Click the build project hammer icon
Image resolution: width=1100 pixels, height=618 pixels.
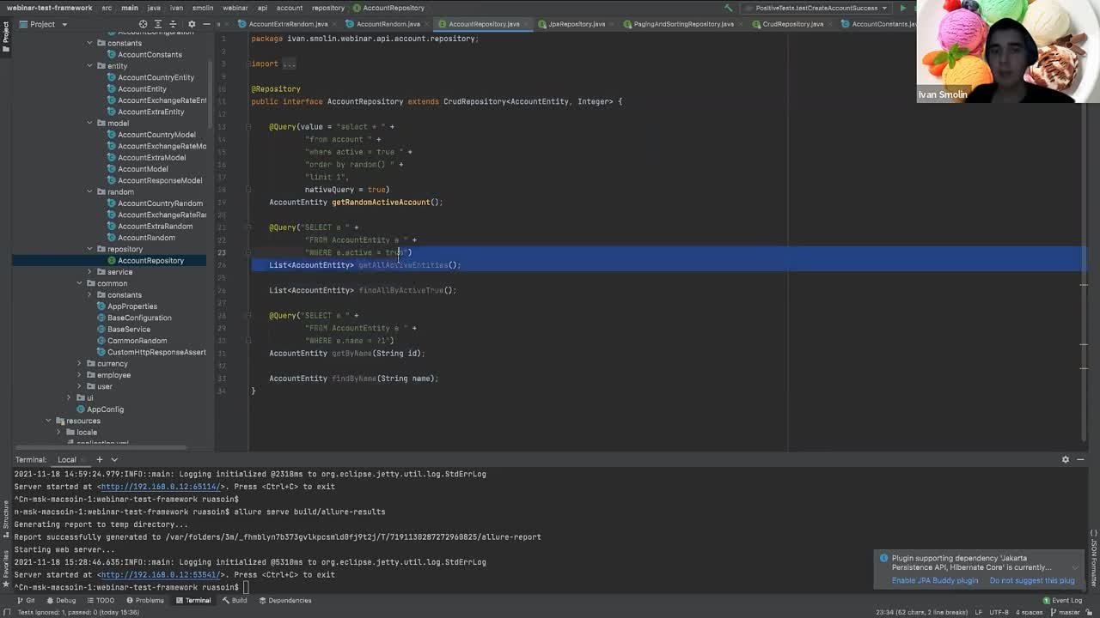point(729,8)
